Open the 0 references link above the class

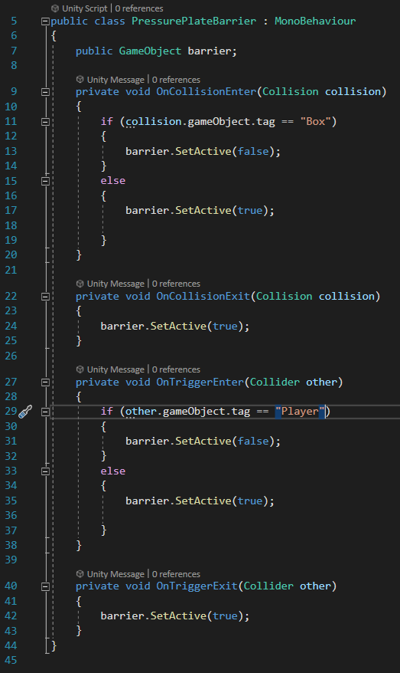point(138,8)
